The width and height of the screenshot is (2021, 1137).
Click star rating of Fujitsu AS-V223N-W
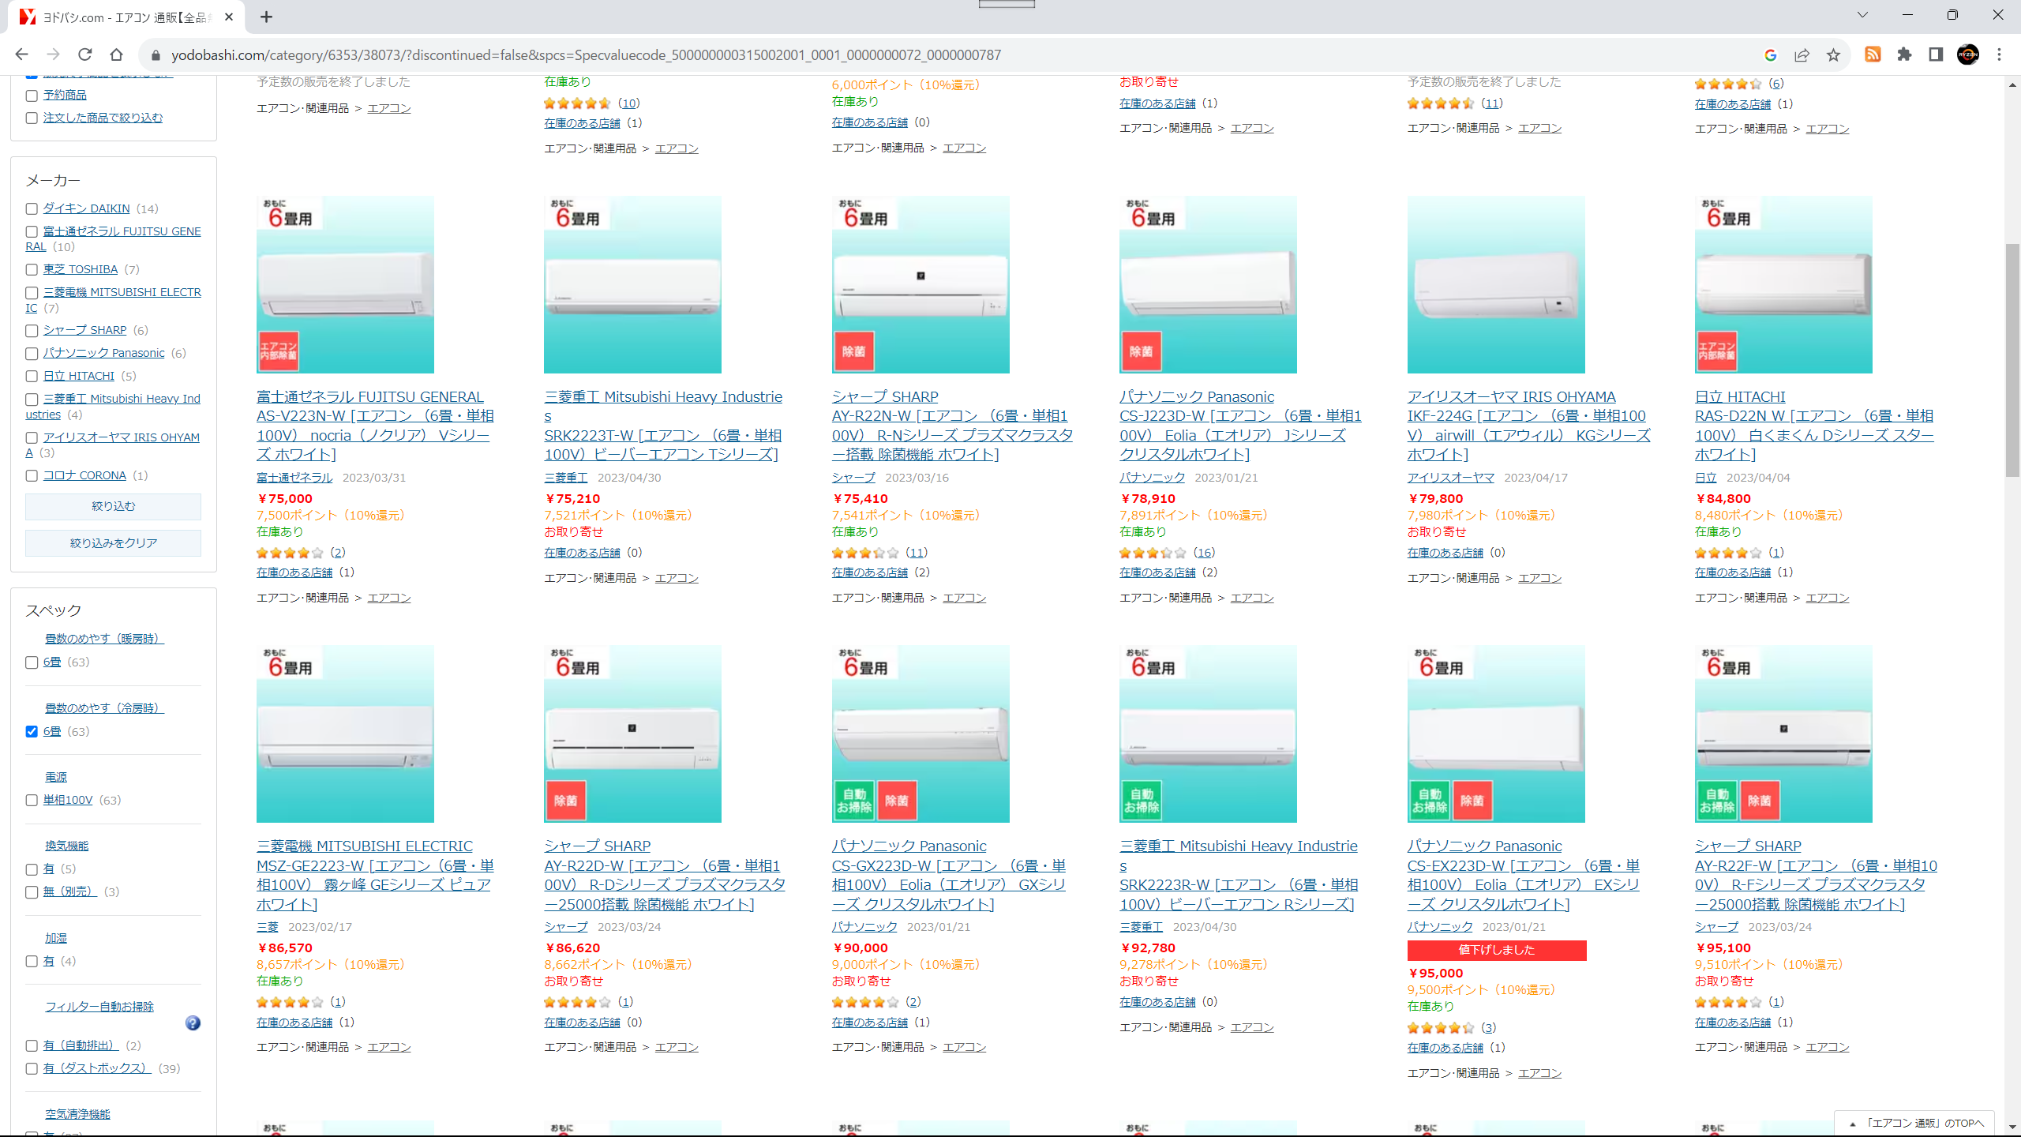(290, 553)
